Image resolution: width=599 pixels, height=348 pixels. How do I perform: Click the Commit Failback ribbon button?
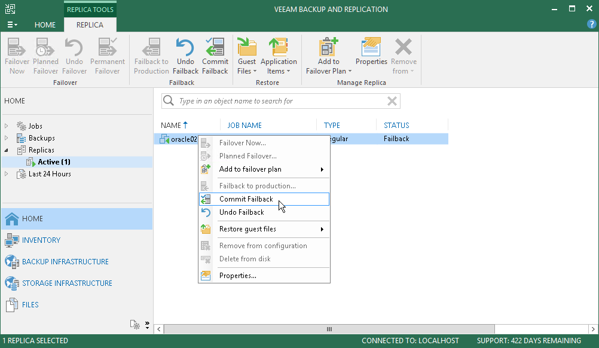tap(215, 56)
